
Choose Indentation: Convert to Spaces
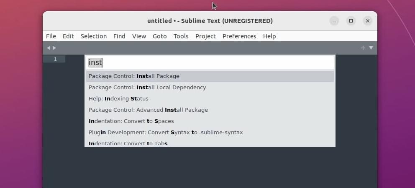(x=210, y=121)
